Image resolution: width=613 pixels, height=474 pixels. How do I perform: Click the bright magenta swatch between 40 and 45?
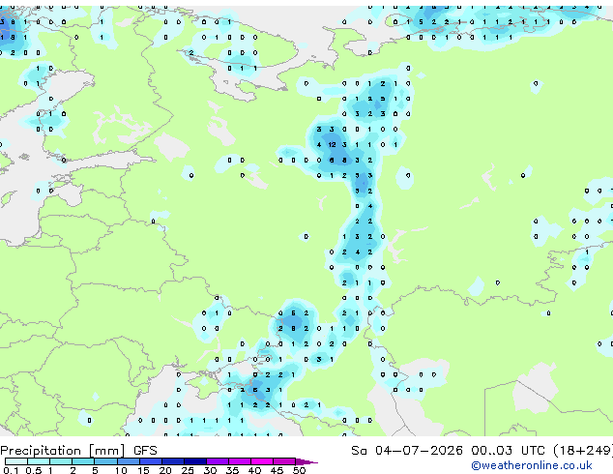point(262,461)
